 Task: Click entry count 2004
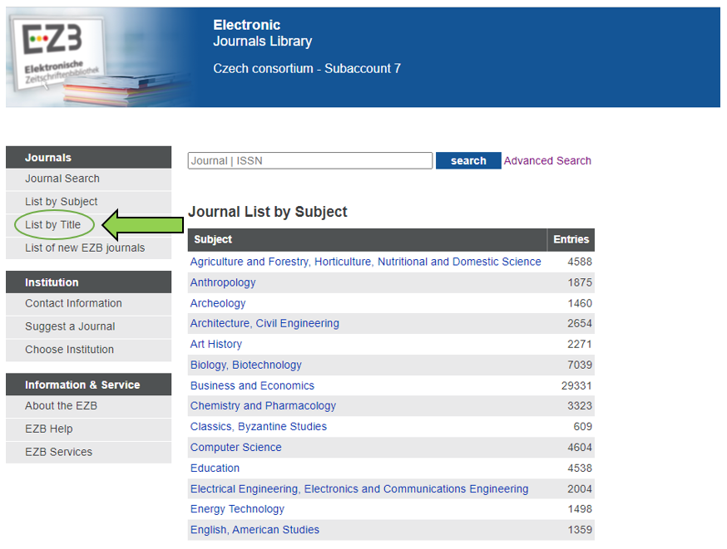coord(580,489)
